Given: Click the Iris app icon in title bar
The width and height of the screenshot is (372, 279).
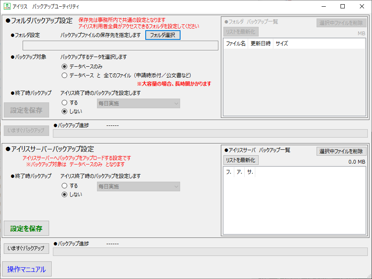Looking at the screenshot, I should [7, 7].
